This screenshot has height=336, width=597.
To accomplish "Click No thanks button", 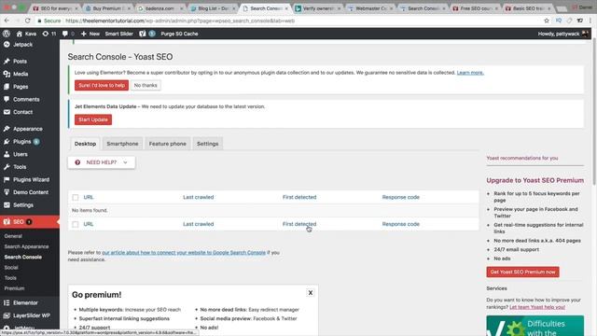I will click(x=146, y=85).
